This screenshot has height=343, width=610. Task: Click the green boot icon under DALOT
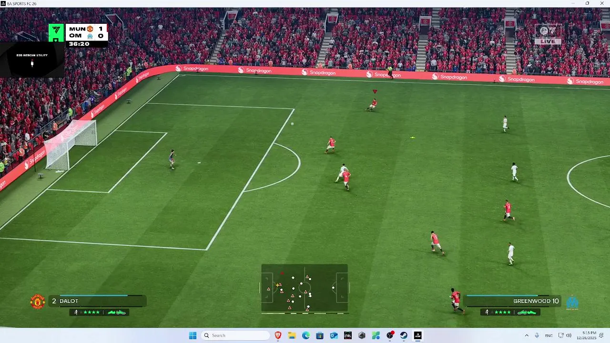coord(116,313)
